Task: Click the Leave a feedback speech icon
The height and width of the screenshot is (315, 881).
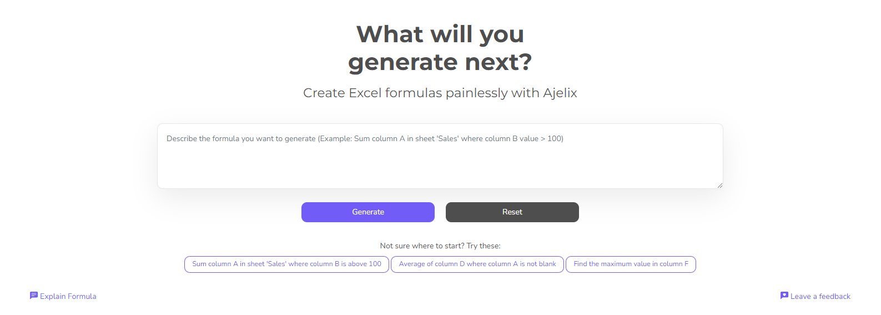Action: [x=784, y=296]
